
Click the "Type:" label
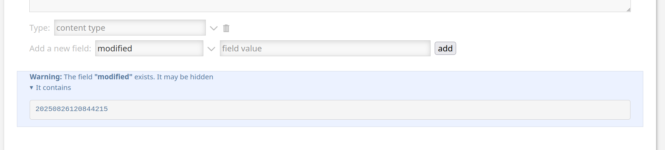coord(40,28)
